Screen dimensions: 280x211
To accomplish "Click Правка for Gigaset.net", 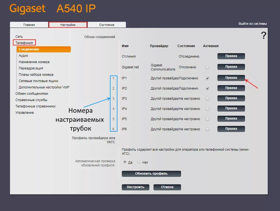I will click(231, 67).
